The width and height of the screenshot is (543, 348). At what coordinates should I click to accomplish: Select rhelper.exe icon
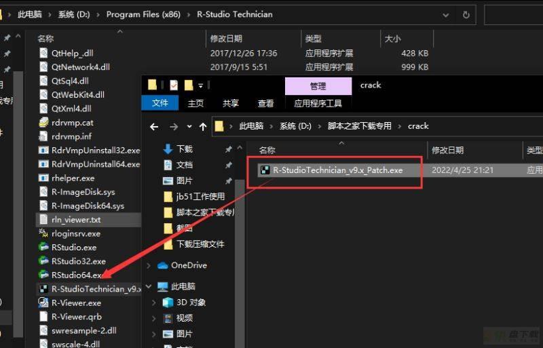click(x=43, y=178)
